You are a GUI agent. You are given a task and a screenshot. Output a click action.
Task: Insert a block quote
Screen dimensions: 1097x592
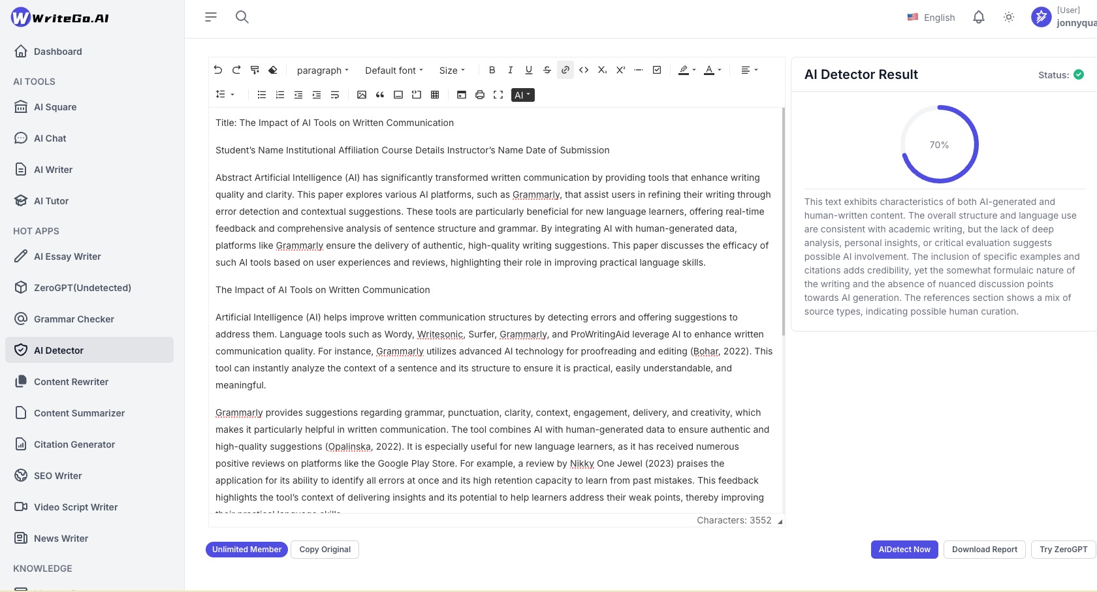click(380, 95)
